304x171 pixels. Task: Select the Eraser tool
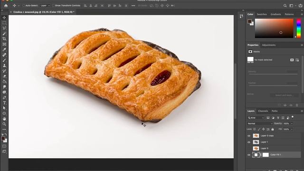click(x=4, y=76)
